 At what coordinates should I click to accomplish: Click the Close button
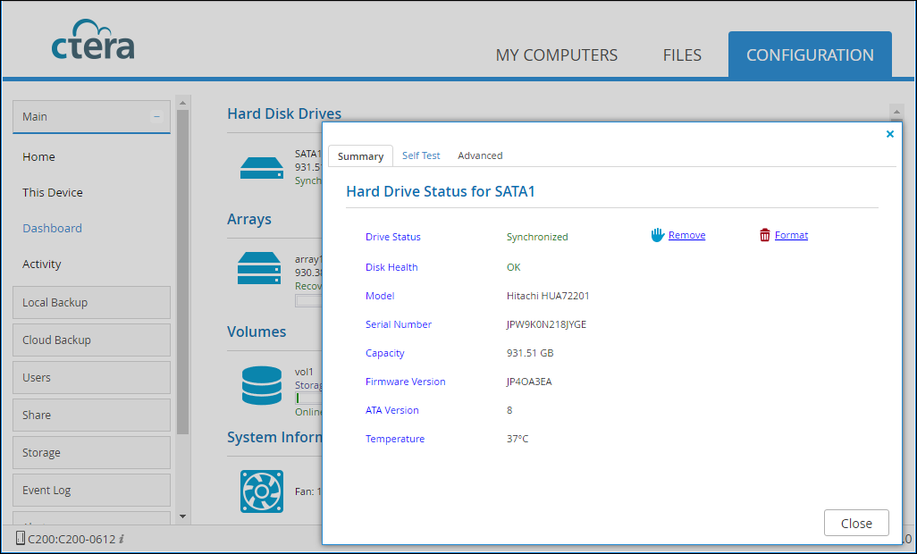[x=856, y=523]
